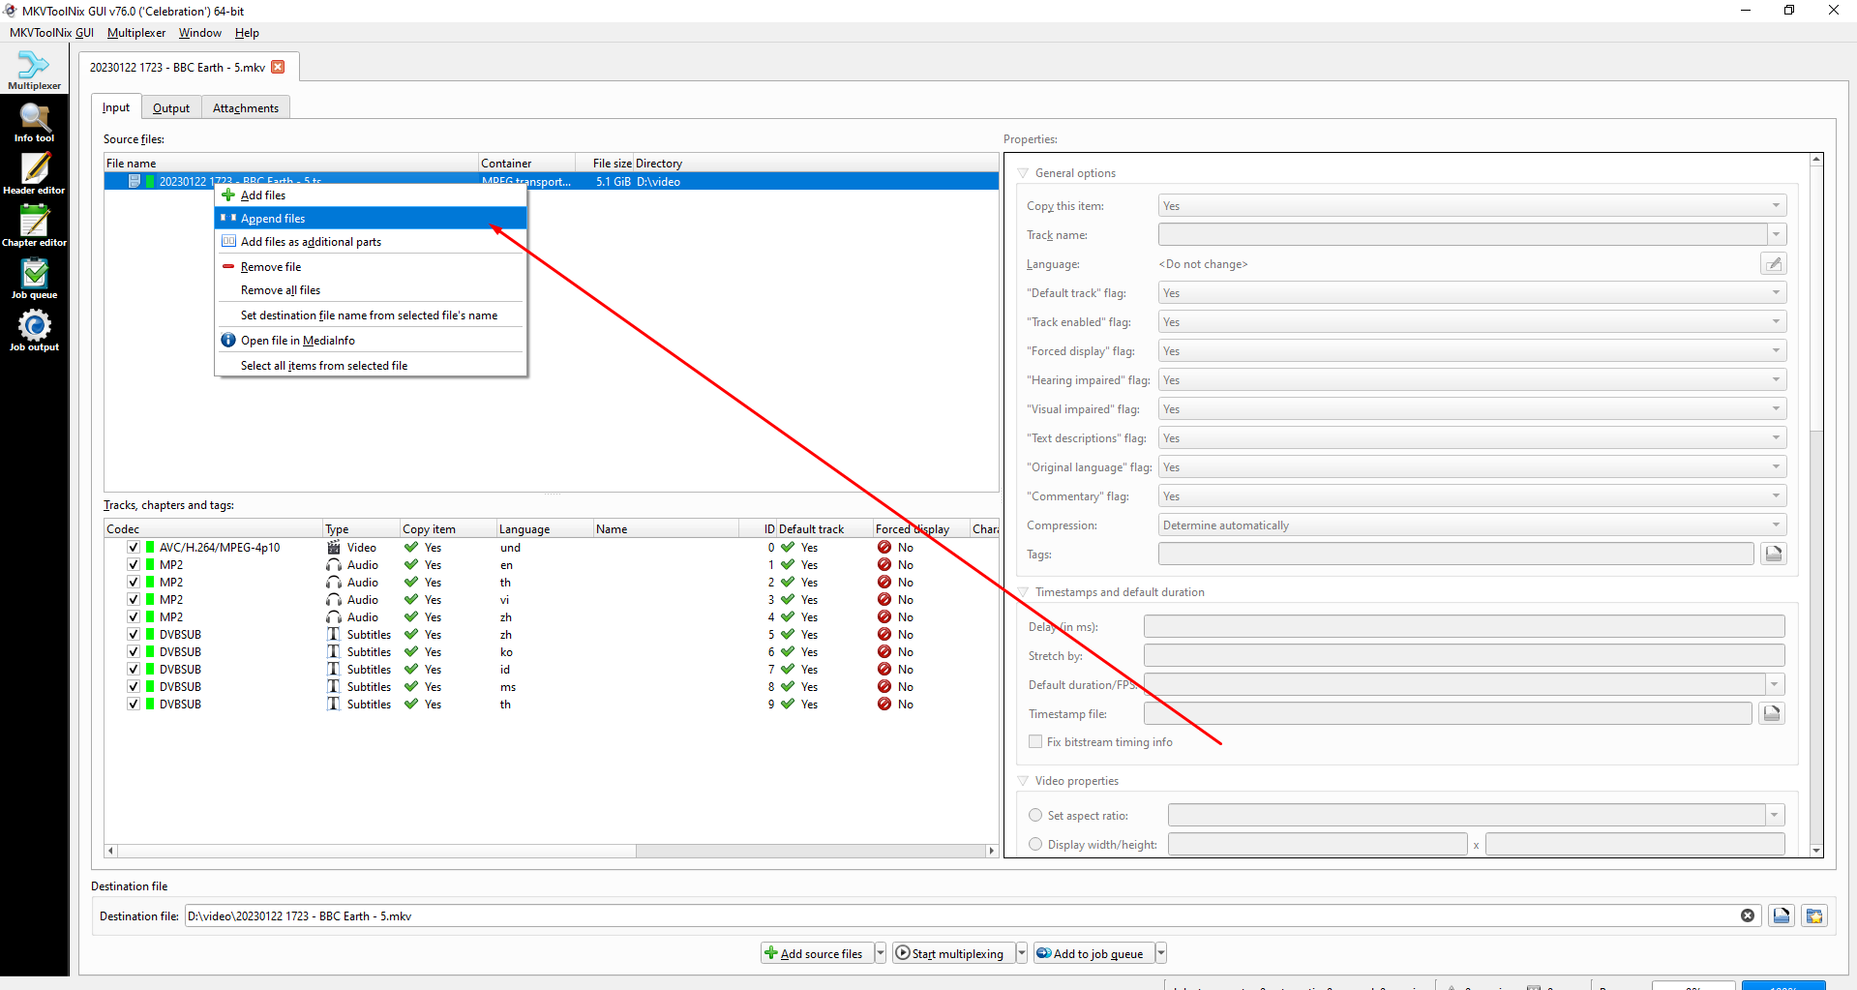This screenshot has height=990, width=1857.
Task: Open the "Forced display" flag dropdown
Action: [x=1472, y=351]
